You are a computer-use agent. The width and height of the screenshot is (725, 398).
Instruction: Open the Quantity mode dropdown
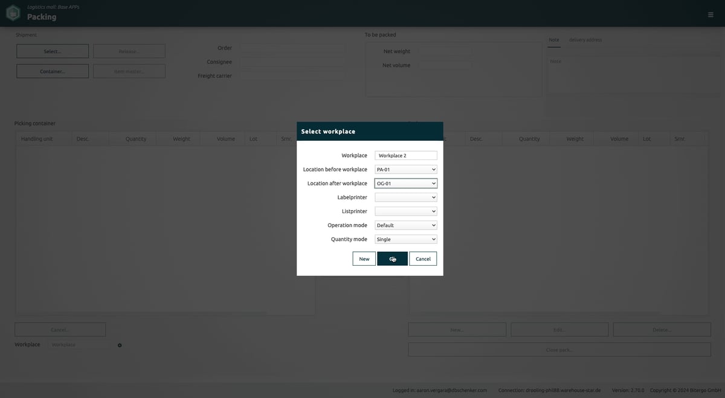tap(406, 239)
